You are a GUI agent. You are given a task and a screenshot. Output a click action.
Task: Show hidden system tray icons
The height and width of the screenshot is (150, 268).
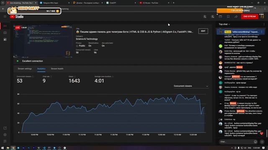point(232,148)
